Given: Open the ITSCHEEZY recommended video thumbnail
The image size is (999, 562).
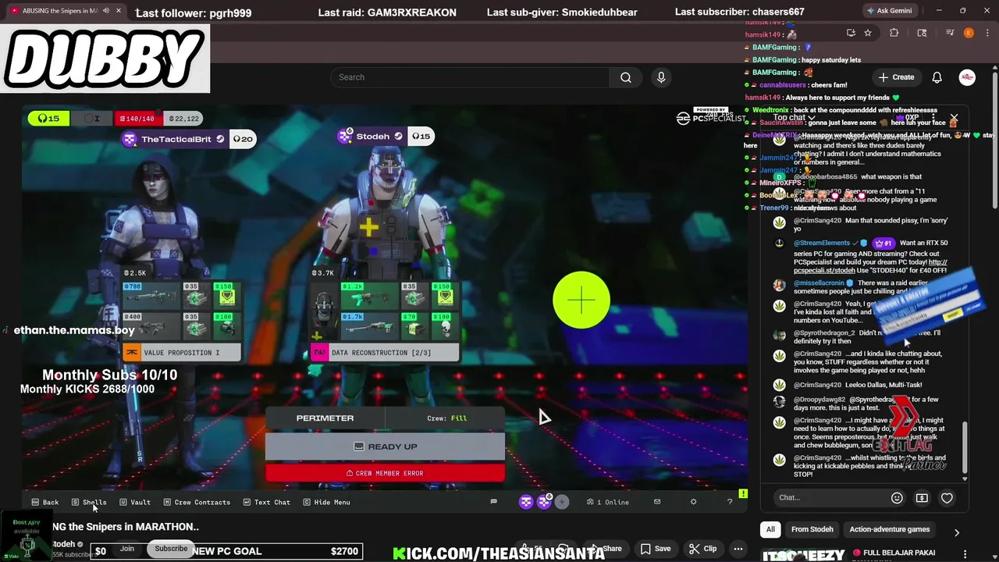Looking at the screenshot, I should 802,556.
